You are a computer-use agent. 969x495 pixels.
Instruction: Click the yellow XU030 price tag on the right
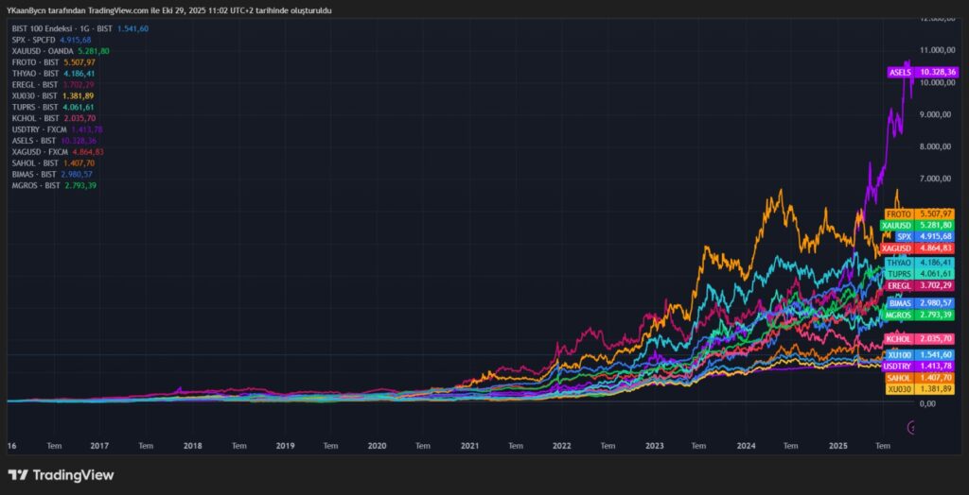tap(919, 388)
